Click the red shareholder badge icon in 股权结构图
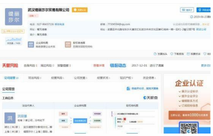213x136 pixels. [125, 119]
